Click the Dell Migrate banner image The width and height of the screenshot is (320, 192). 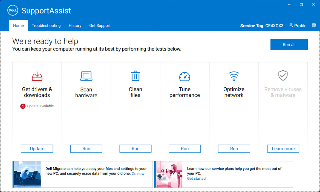pyautogui.click(x=27, y=174)
